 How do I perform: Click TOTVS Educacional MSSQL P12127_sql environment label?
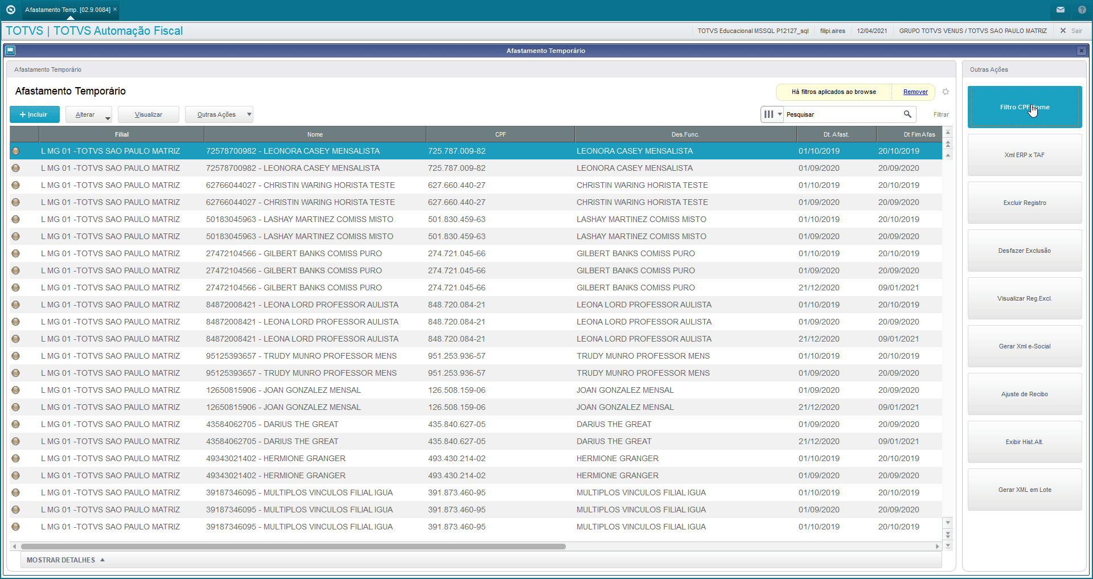tap(753, 31)
